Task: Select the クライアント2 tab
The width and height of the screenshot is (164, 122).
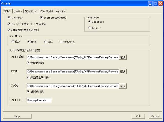Action: tap(47, 11)
